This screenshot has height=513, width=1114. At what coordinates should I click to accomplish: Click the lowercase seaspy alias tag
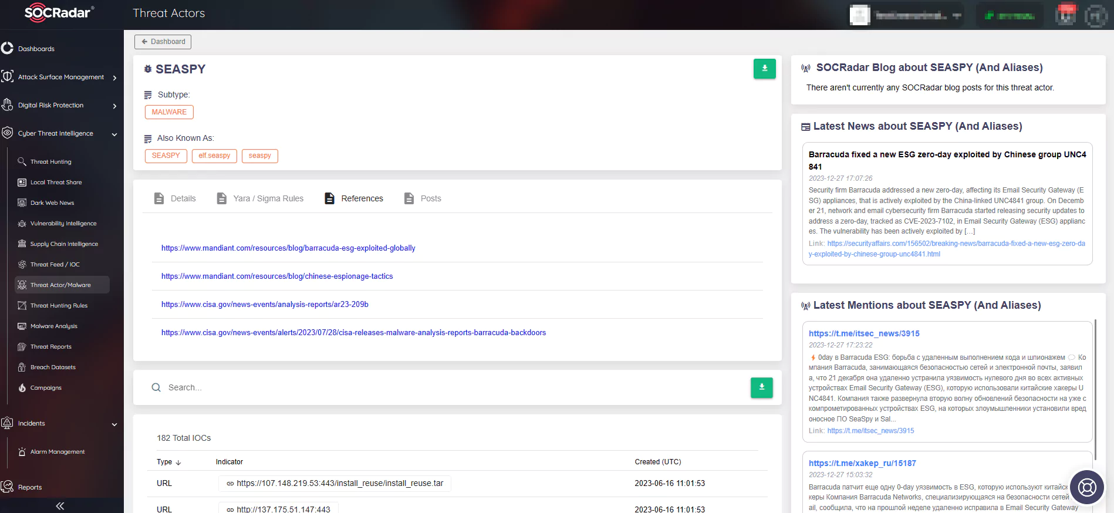point(260,156)
